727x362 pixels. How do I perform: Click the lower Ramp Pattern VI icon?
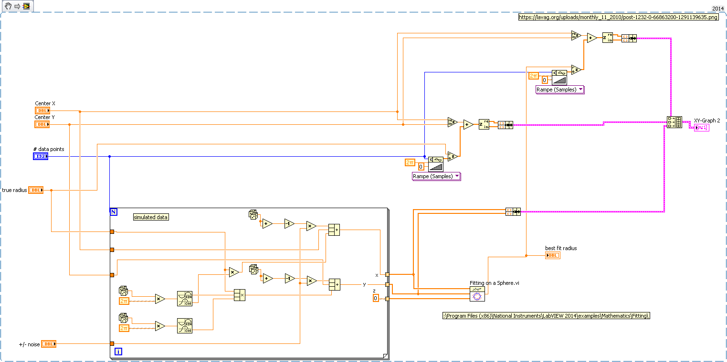point(435,164)
